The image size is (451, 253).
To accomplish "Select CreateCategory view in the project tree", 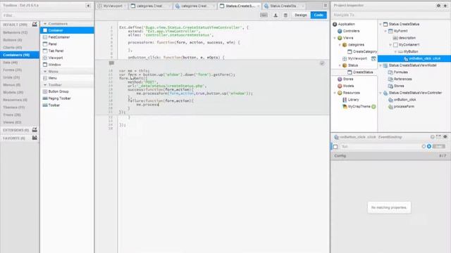I will pos(362,51).
